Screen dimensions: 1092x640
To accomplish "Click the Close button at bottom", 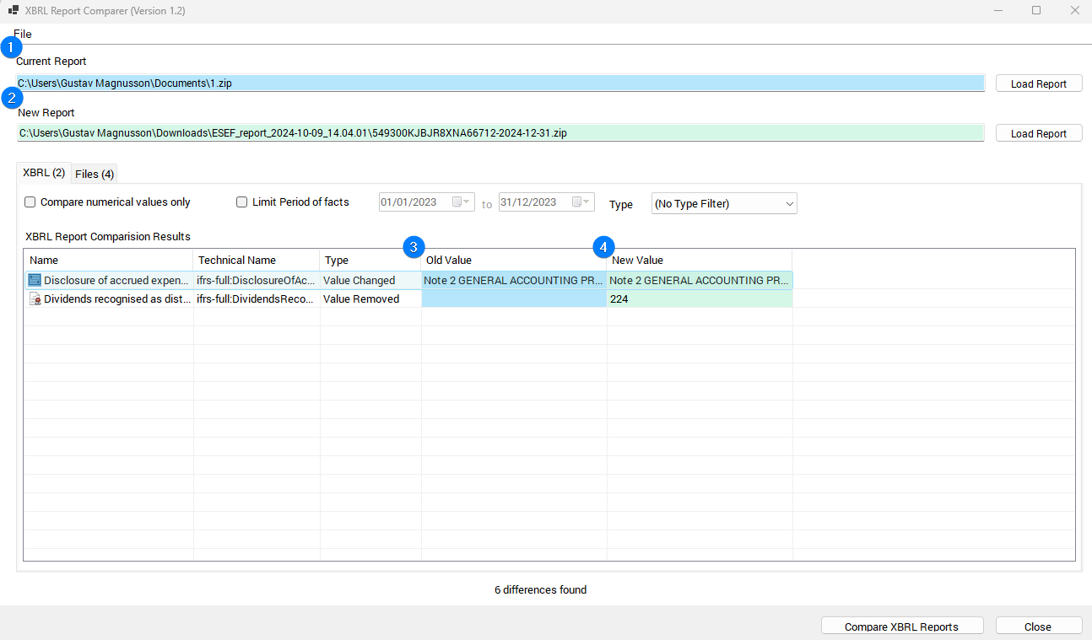I will coord(1038,627).
